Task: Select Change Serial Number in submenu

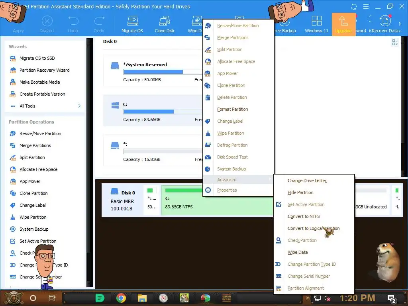Action: [x=314, y=277]
